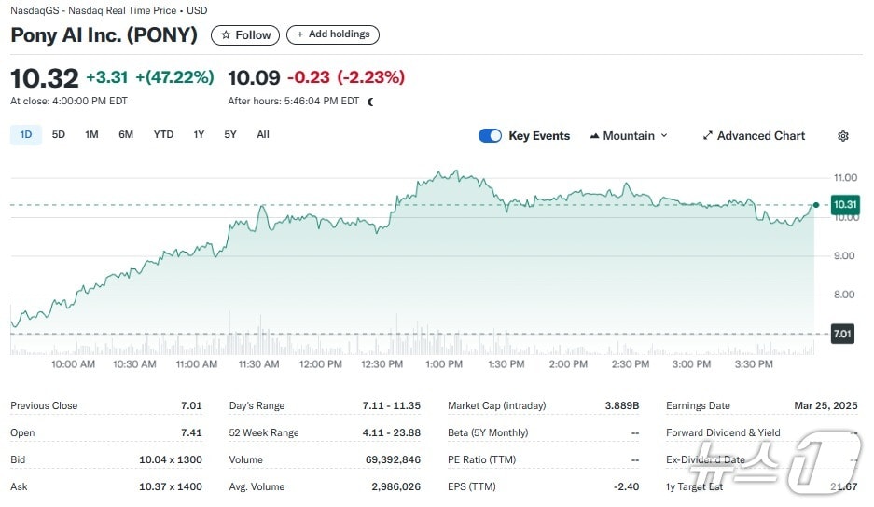
Task: Select the All range tab
Action: (263, 135)
